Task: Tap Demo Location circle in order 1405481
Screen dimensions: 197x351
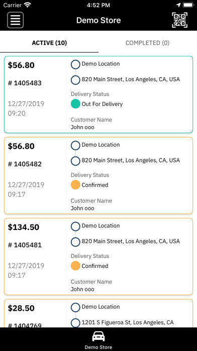Action: 75,226
